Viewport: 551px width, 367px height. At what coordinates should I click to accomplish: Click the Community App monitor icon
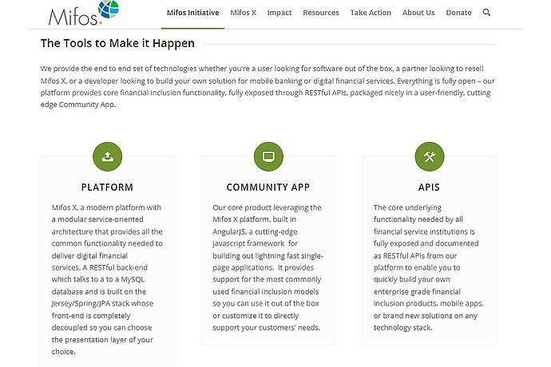pos(268,156)
